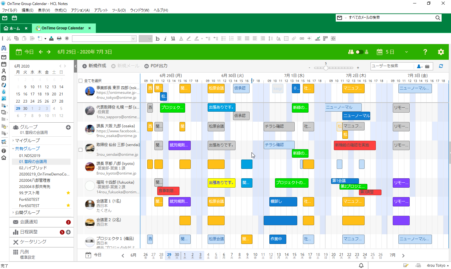Click the bulleted list icon in toolbar
This screenshot has height=269, width=451.
[224, 38]
